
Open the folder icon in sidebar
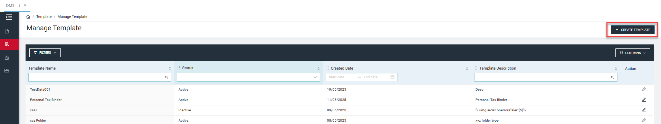point(7,71)
